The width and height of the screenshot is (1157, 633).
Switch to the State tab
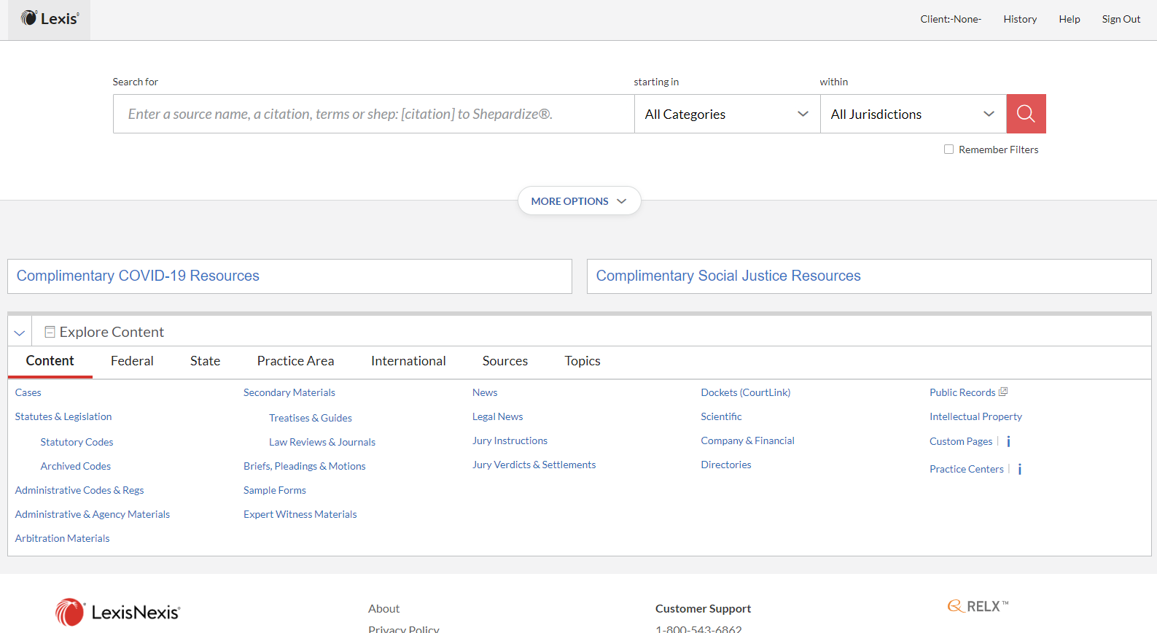205,361
